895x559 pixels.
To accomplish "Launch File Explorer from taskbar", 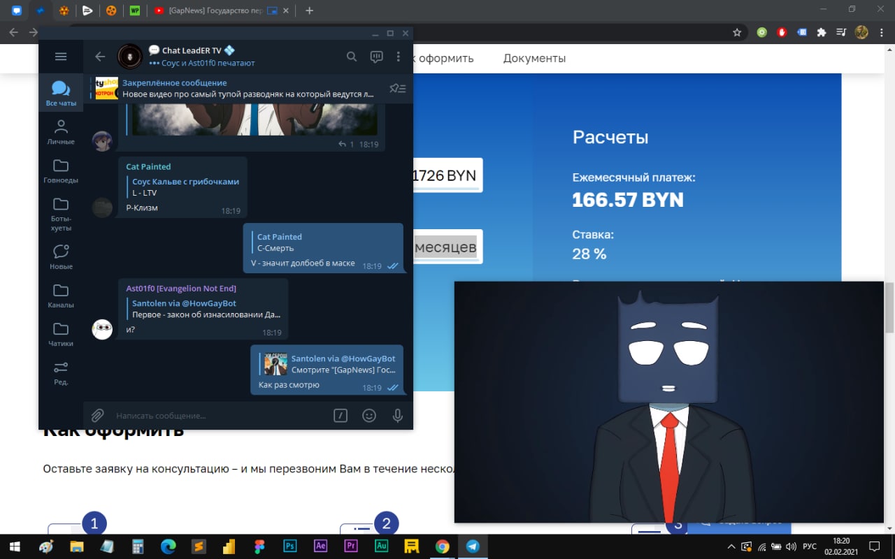I will click(x=76, y=546).
